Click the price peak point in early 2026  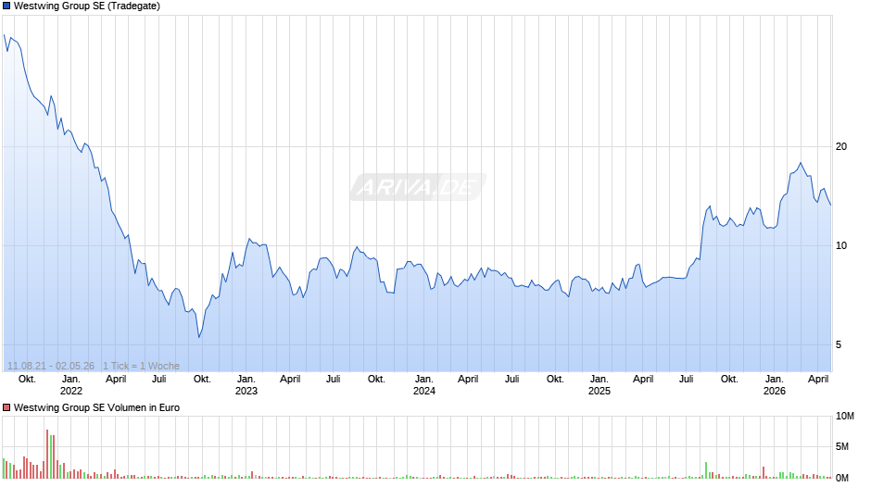(x=801, y=163)
